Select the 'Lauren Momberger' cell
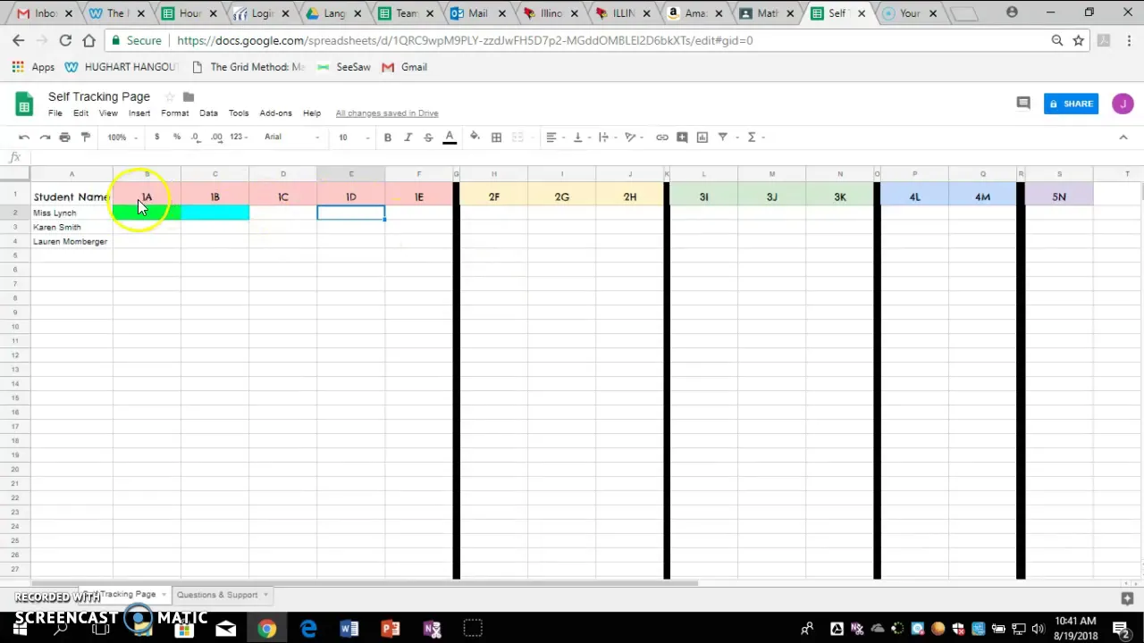 [71, 241]
